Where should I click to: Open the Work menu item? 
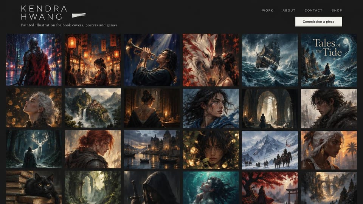tap(268, 11)
